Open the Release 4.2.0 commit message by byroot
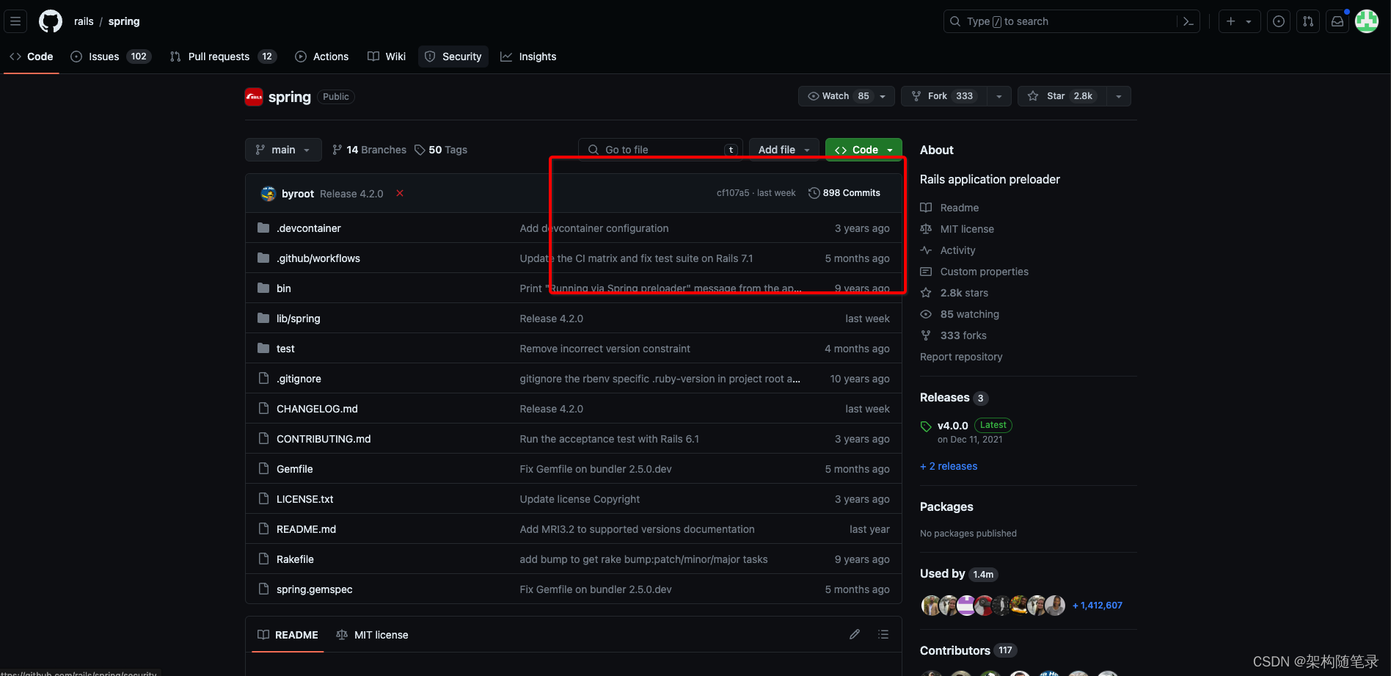The width and height of the screenshot is (1391, 676). pyautogui.click(x=351, y=194)
